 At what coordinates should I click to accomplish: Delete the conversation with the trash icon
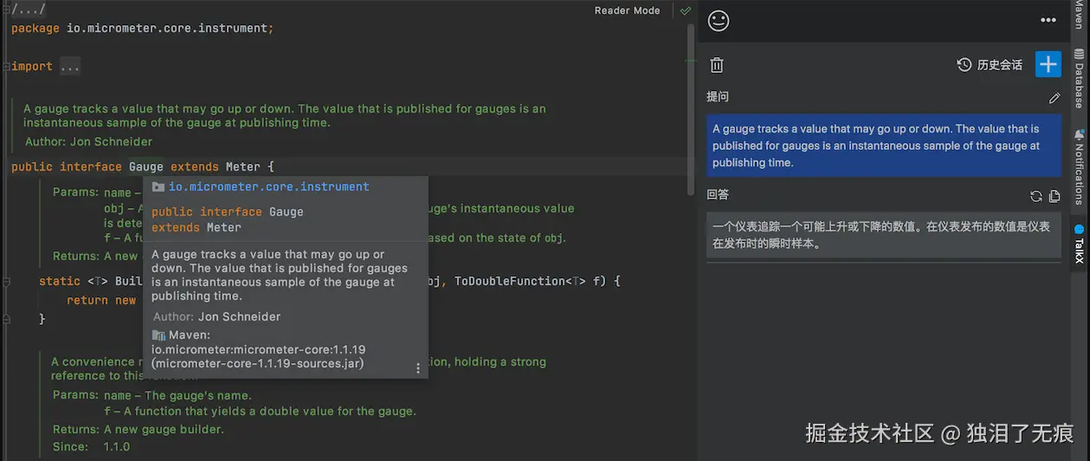[x=717, y=65]
